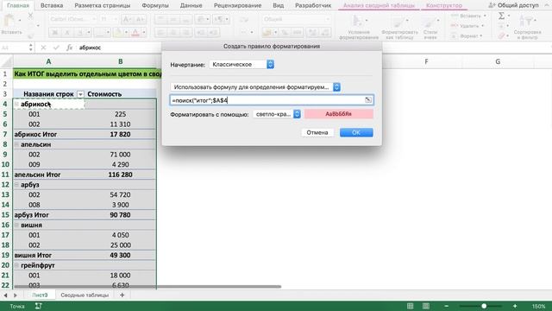Open the format-with dropdown (светло-кра...)
Screen dimensions: 552x311
tap(277, 114)
